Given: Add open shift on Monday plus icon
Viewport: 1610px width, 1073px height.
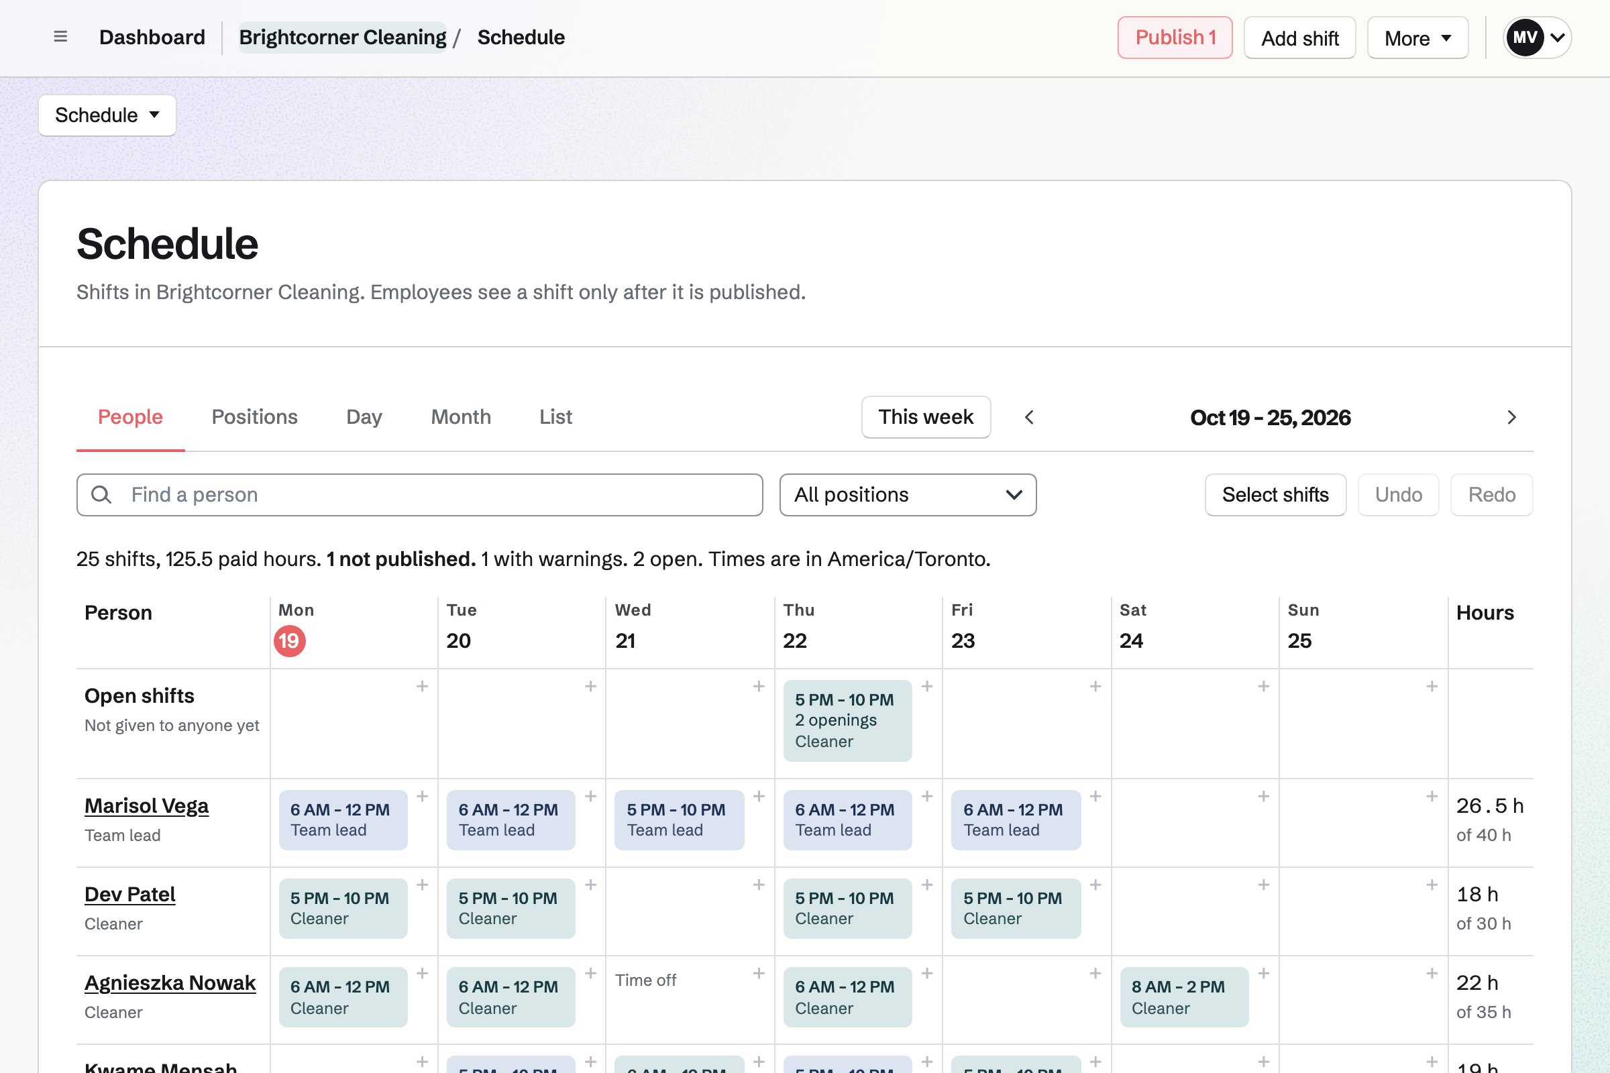Looking at the screenshot, I should point(423,686).
